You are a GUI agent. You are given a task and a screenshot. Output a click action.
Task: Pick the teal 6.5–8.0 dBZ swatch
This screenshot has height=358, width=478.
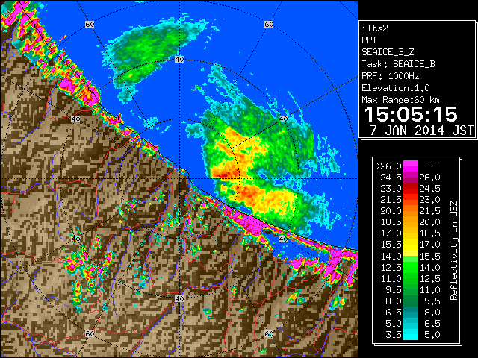(411, 312)
